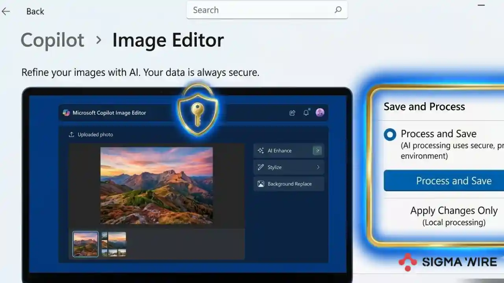Click the Back label
Screen dimensions: 504x283
point(35,11)
